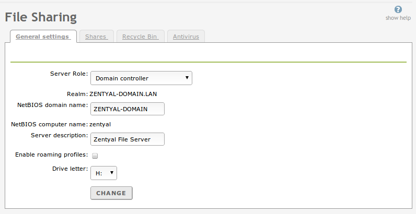Focus the Server description text field
Screen dimensions: 416x214
(x=128, y=139)
